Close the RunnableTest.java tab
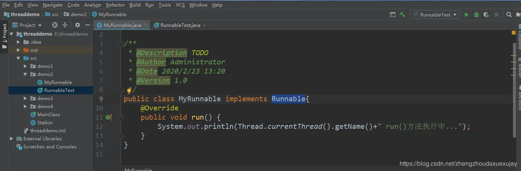Viewport: 521px width, 171px height. 205,25
